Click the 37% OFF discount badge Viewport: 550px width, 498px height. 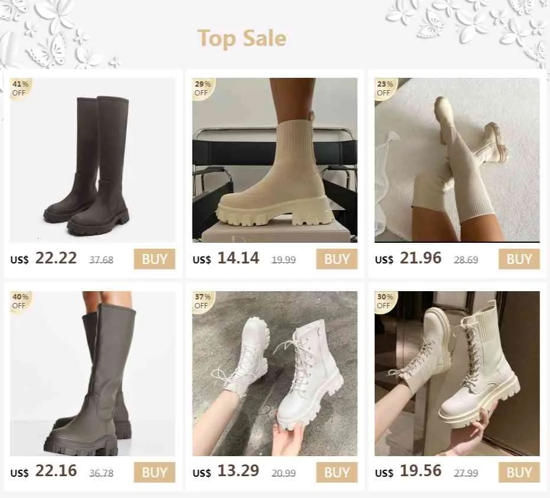203,301
